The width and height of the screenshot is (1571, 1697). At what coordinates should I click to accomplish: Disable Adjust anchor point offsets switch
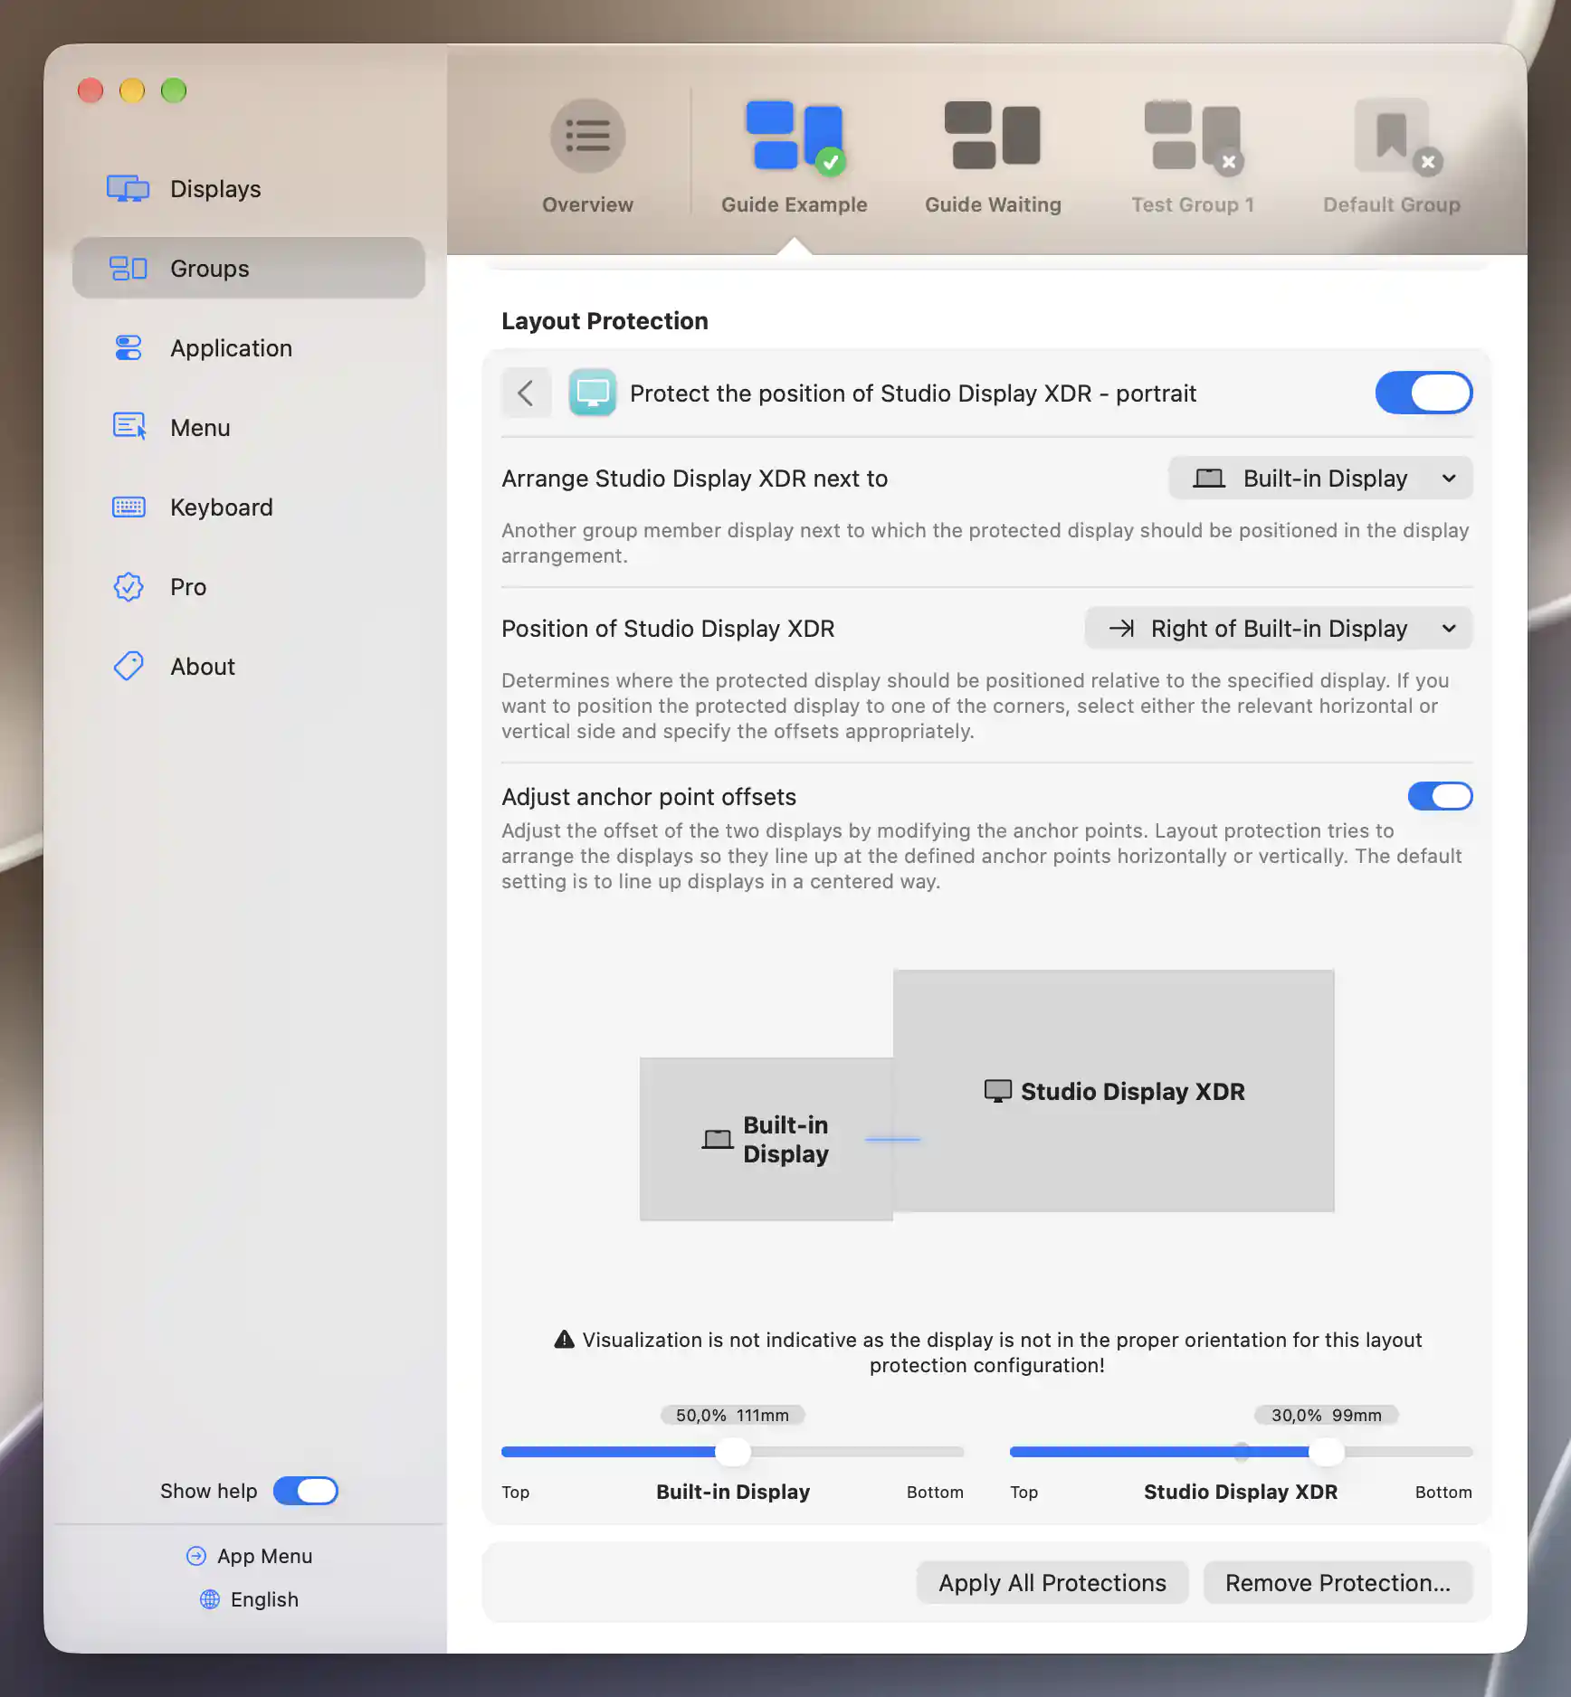[x=1441, y=797]
